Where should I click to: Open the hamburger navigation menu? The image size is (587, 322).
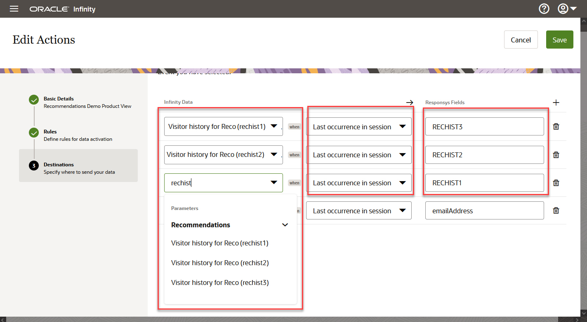tap(14, 9)
